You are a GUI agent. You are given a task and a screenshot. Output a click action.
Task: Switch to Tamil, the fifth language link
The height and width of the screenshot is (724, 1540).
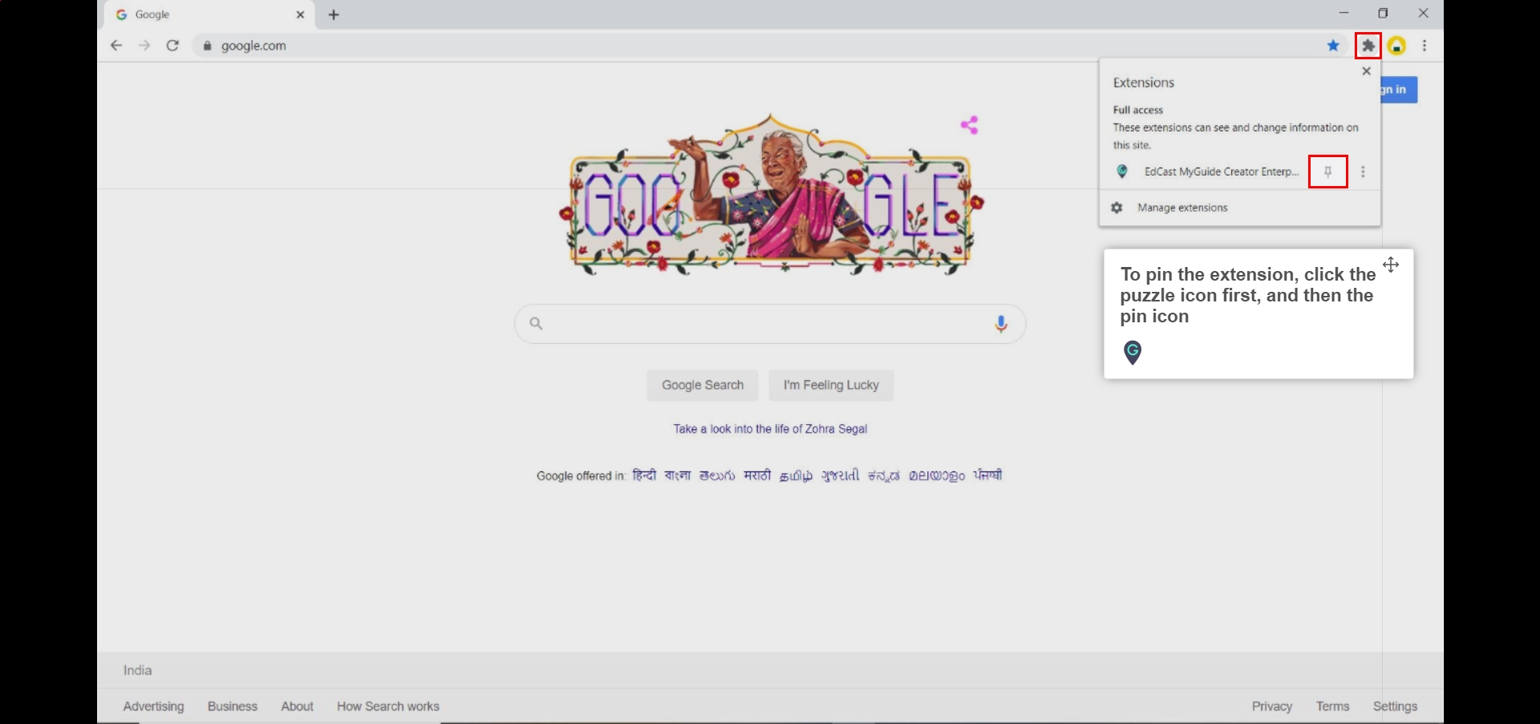point(796,475)
